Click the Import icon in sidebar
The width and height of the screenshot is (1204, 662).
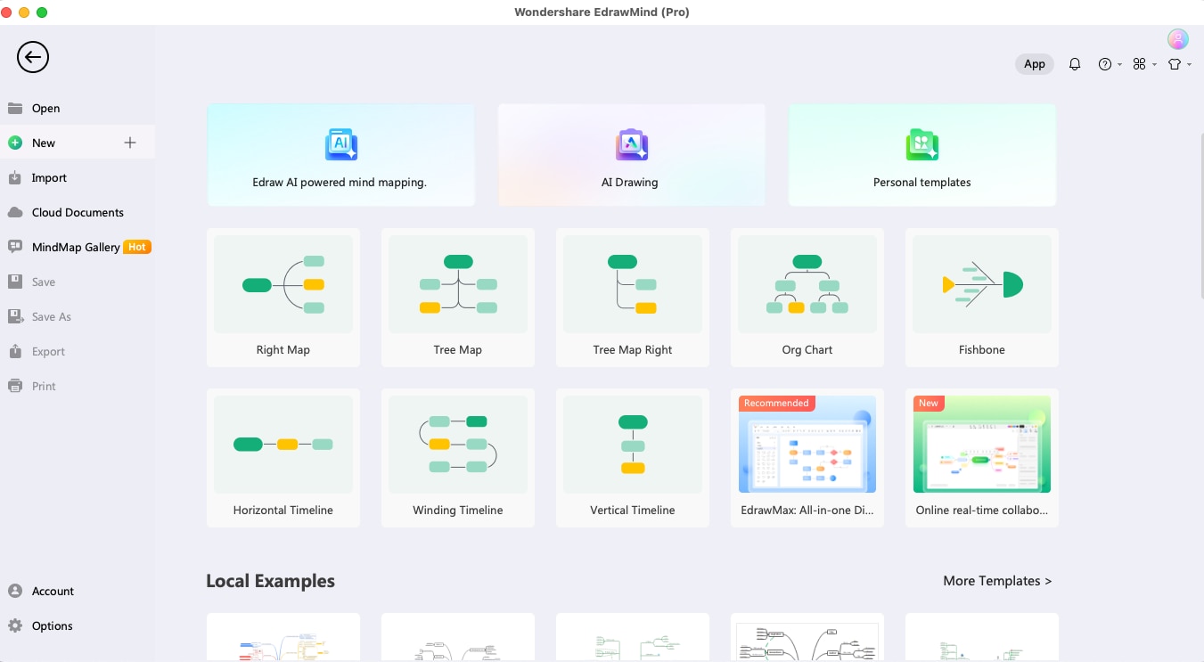[15, 178]
